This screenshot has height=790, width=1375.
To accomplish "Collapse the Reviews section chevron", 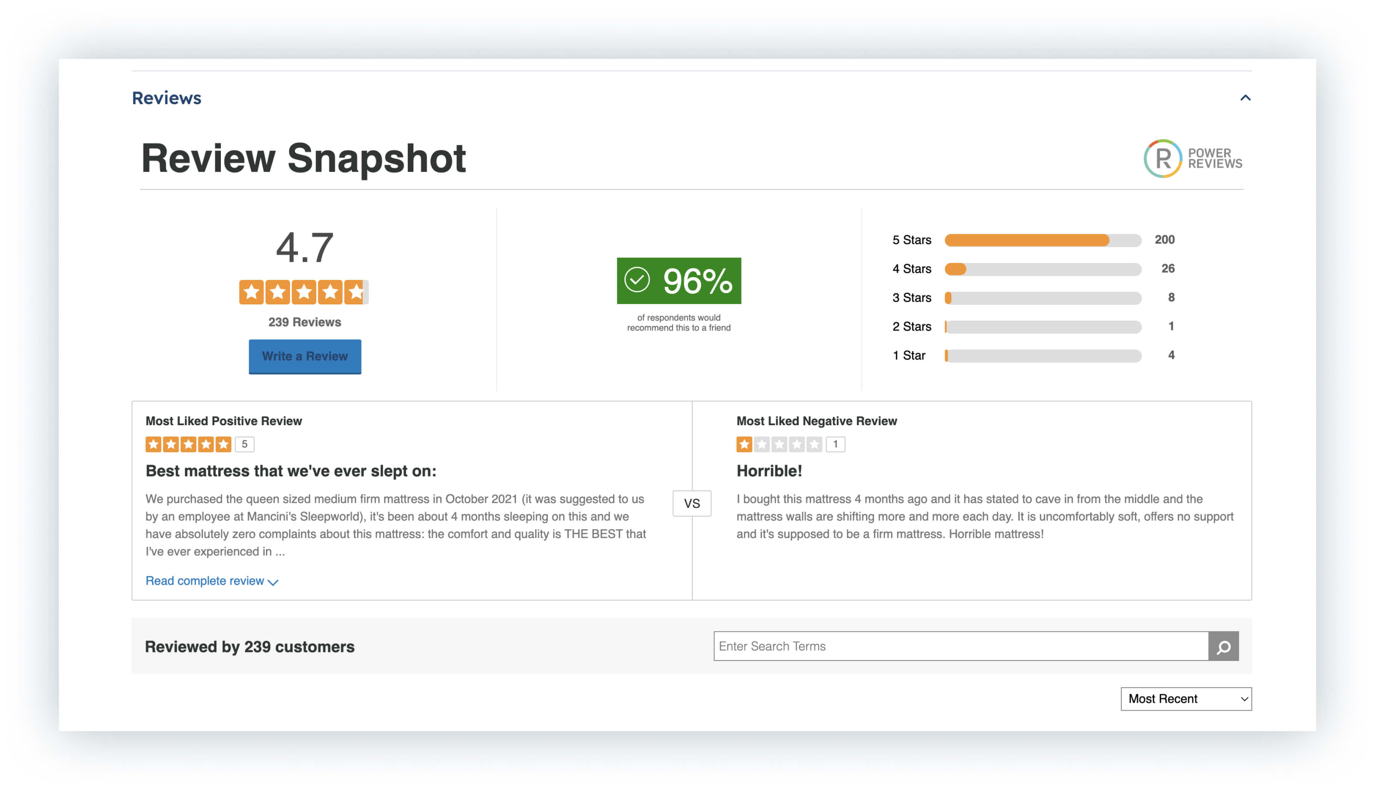I will click(x=1245, y=98).
